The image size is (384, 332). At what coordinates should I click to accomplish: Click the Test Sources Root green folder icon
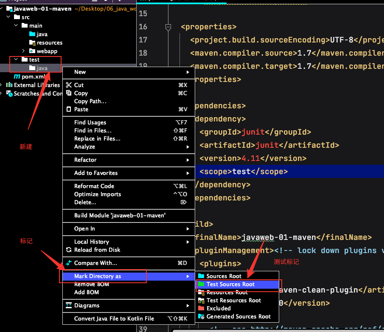click(201, 284)
